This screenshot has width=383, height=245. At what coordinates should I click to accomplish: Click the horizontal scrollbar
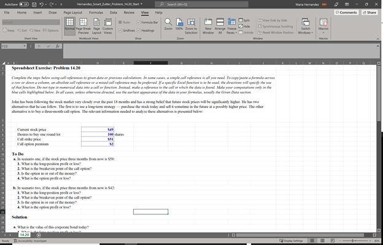[x=300, y=235]
